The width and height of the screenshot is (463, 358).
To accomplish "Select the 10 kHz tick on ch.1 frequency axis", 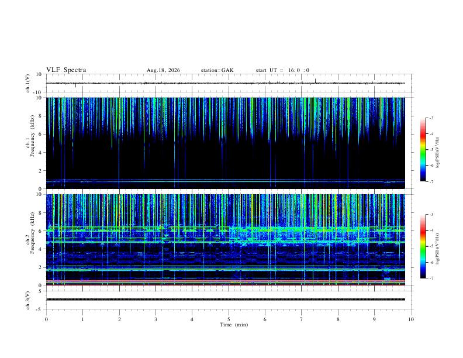I will tap(39, 98).
